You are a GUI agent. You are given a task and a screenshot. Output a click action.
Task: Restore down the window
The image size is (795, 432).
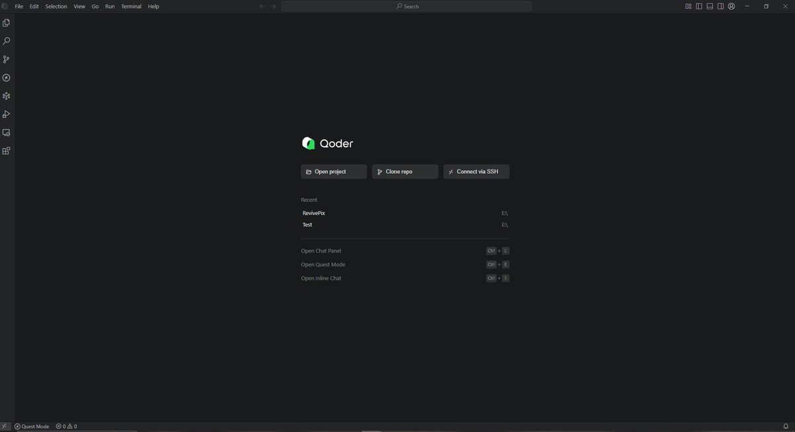[766, 6]
